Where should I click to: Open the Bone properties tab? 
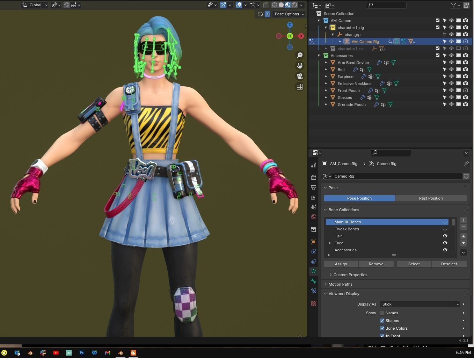pos(314,281)
